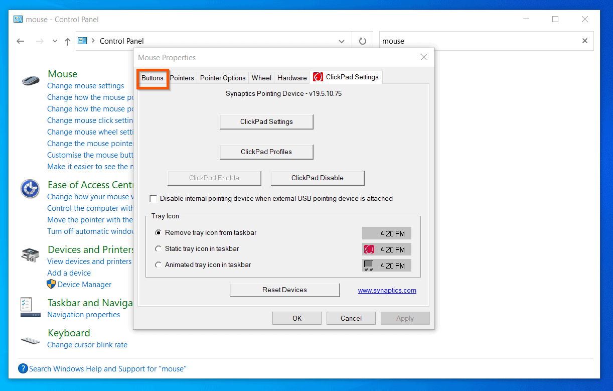Select Static tray icon in taskbar
This screenshot has height=391, width=613.
tap(158, 248)
